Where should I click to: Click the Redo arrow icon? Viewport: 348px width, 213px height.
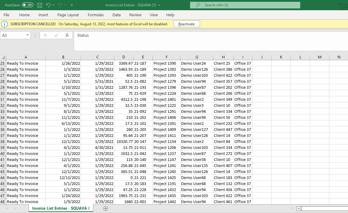click(x=60, y=5)
